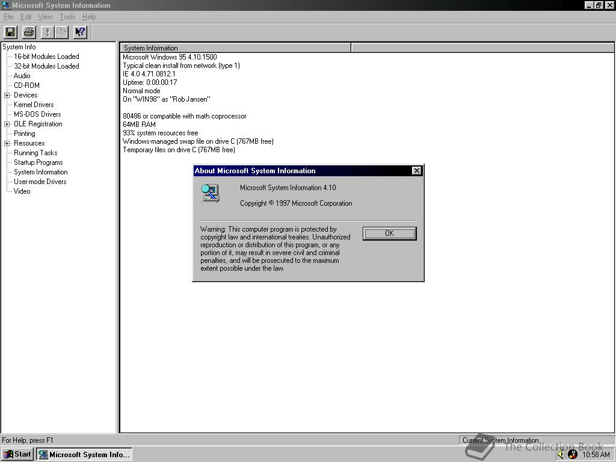Click the System Information app icon in title bar
The height and width of the screenshot is (462, 616).
(5, 5)
